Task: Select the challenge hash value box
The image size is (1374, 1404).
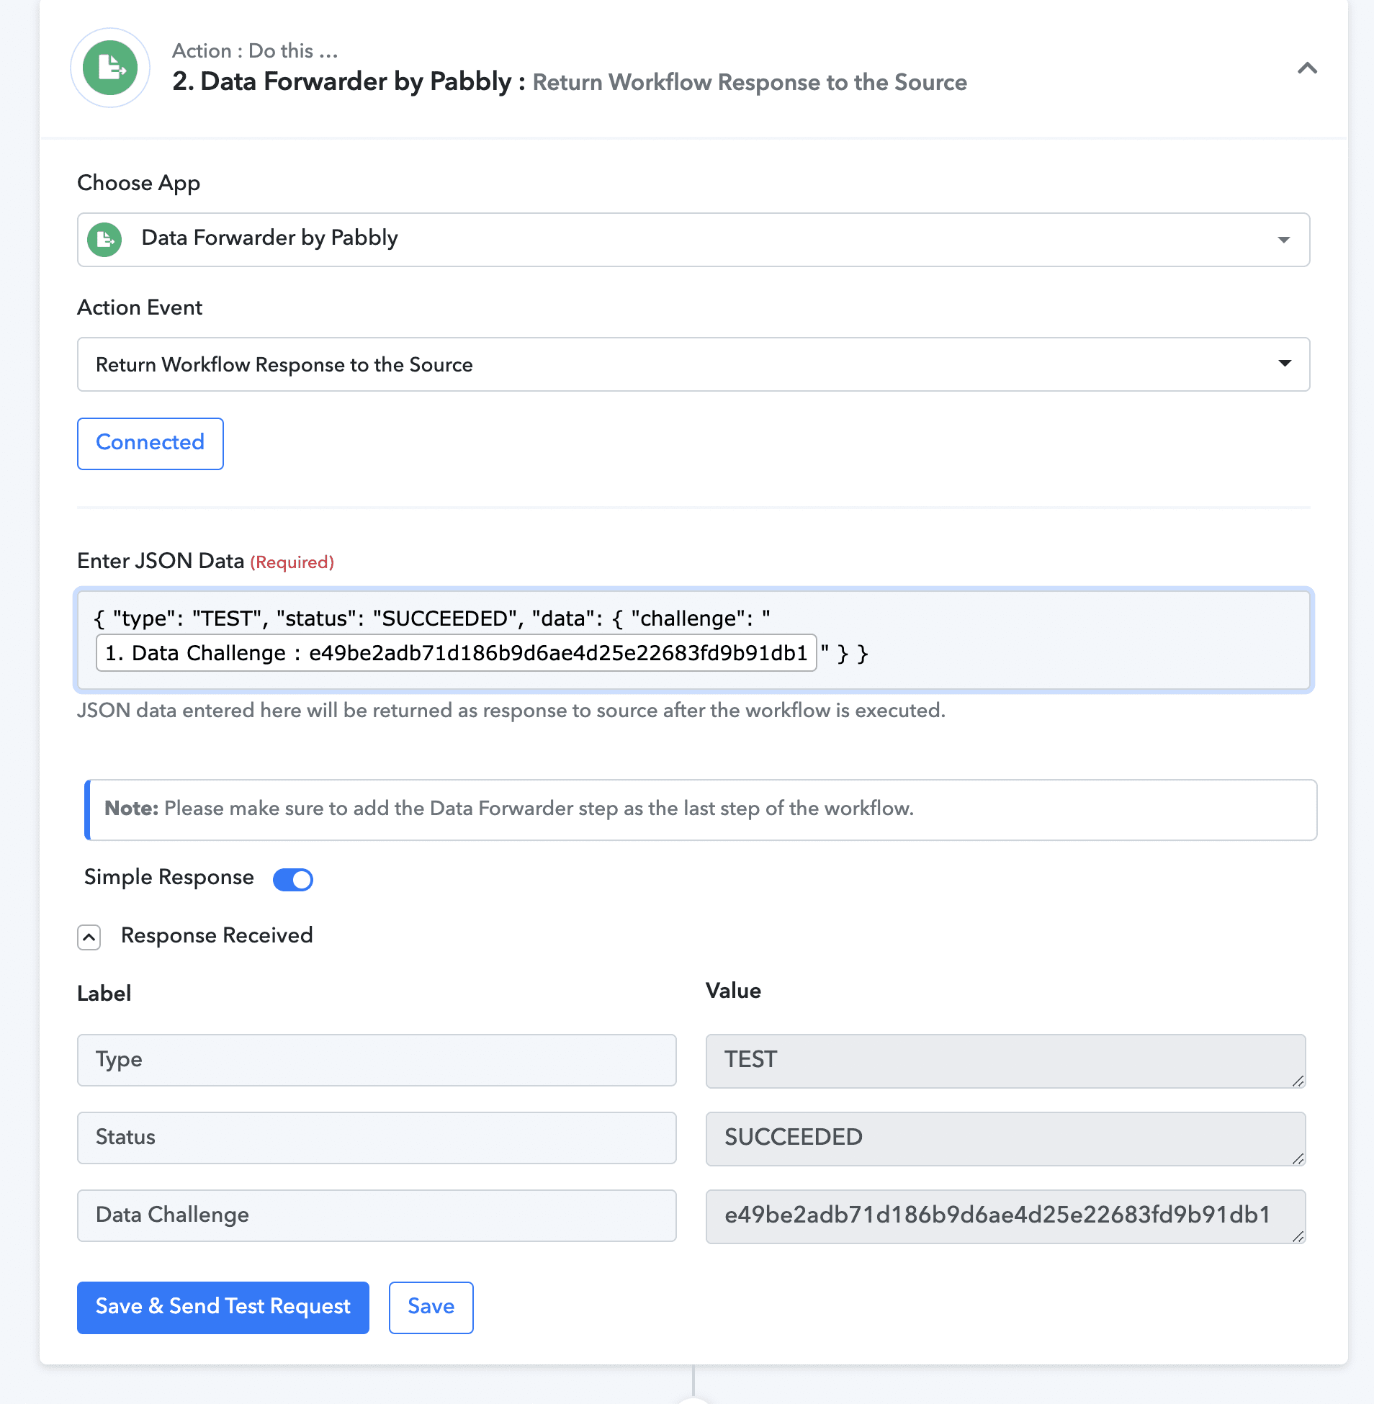Action: pos(1005,1215)
